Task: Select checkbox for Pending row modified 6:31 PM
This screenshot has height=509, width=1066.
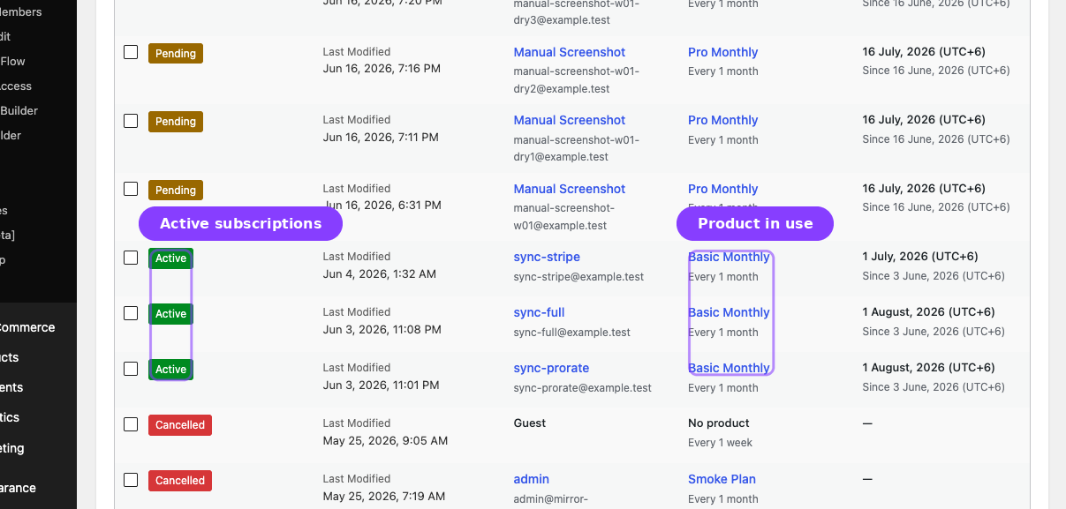Action: (131, 189)
